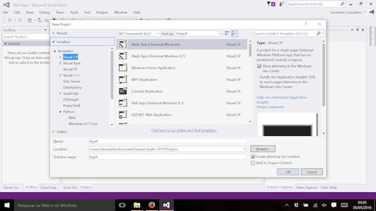Image resolution: width=376 pixels, height=211 pixels.
Task: Choose the Console Application template icon
Action: coord(123,91)
